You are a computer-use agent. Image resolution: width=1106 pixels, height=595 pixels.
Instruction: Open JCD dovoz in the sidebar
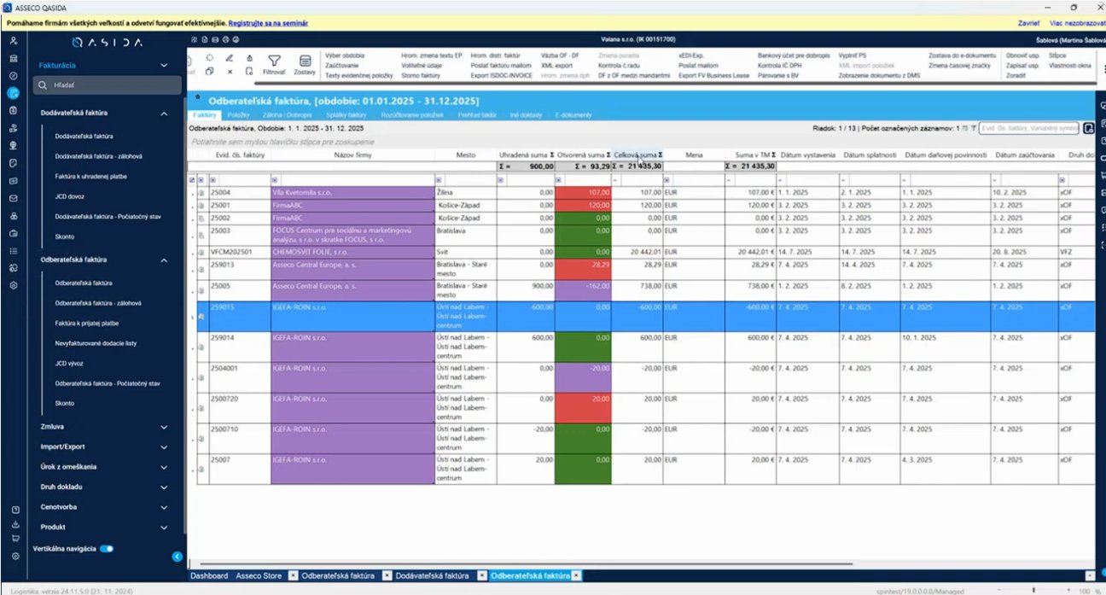point(71,196)
